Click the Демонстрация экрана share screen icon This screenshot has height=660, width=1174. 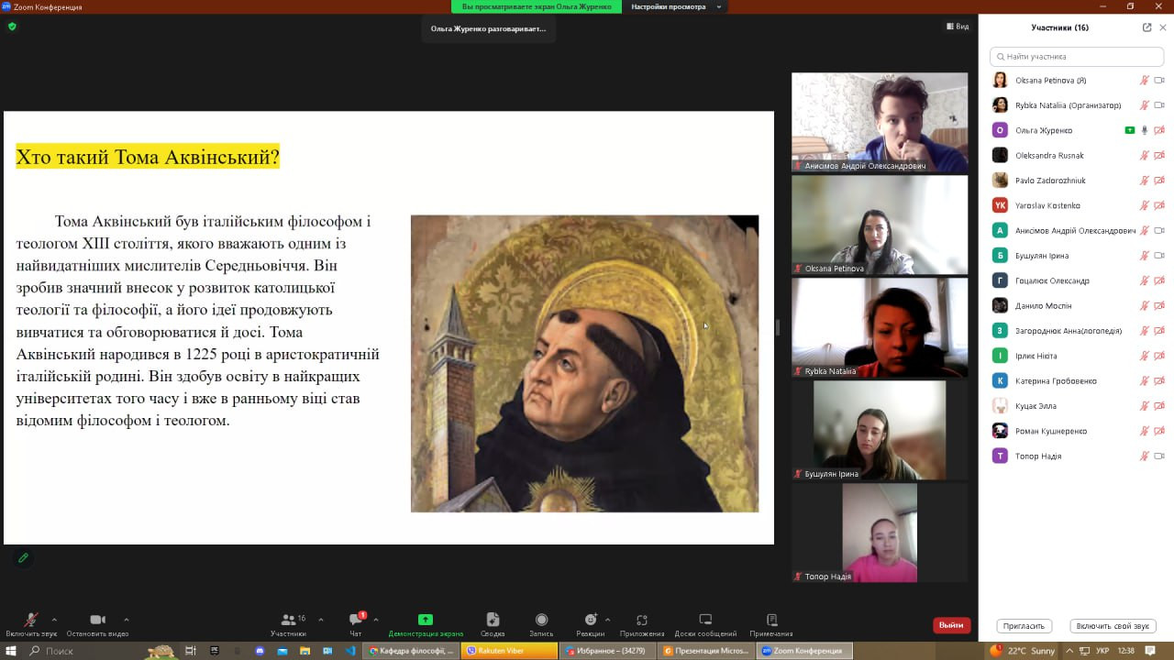pos(425,621)
